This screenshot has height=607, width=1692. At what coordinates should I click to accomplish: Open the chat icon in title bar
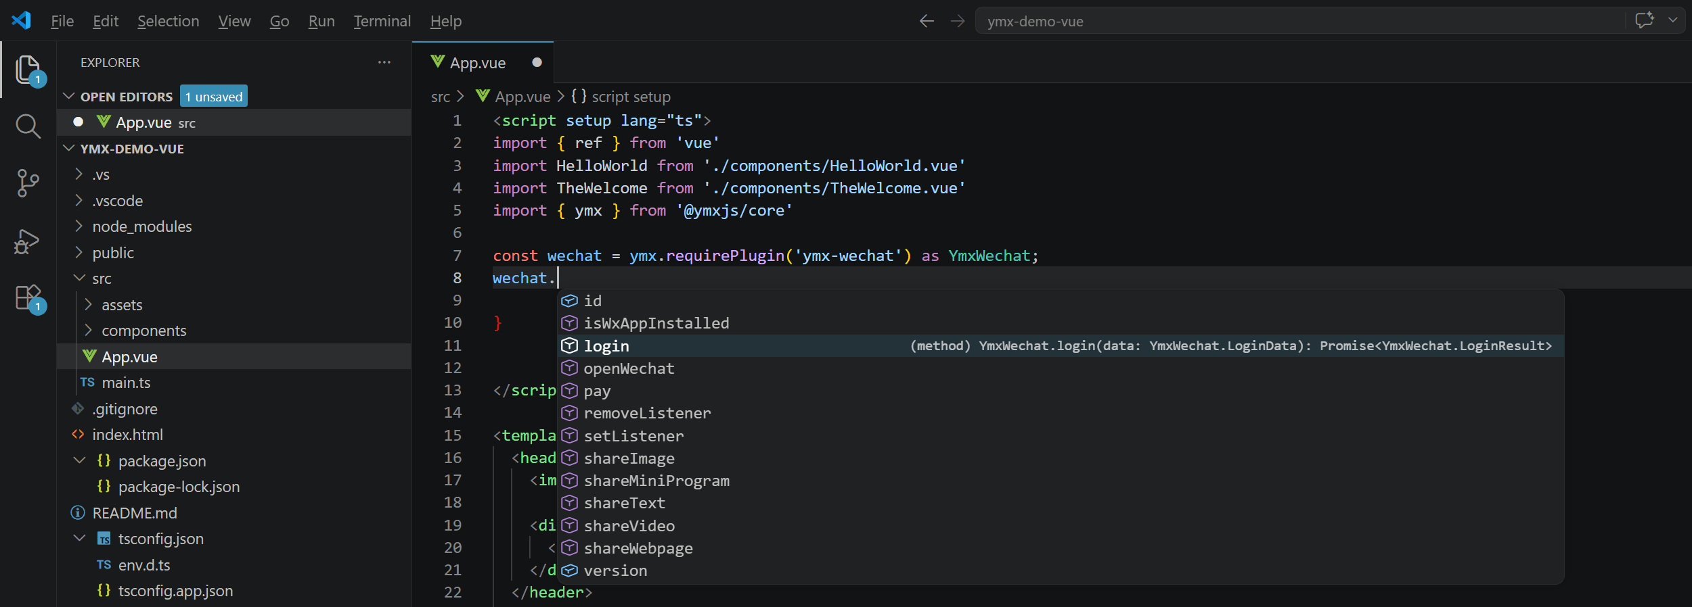tap(1645, 20)
